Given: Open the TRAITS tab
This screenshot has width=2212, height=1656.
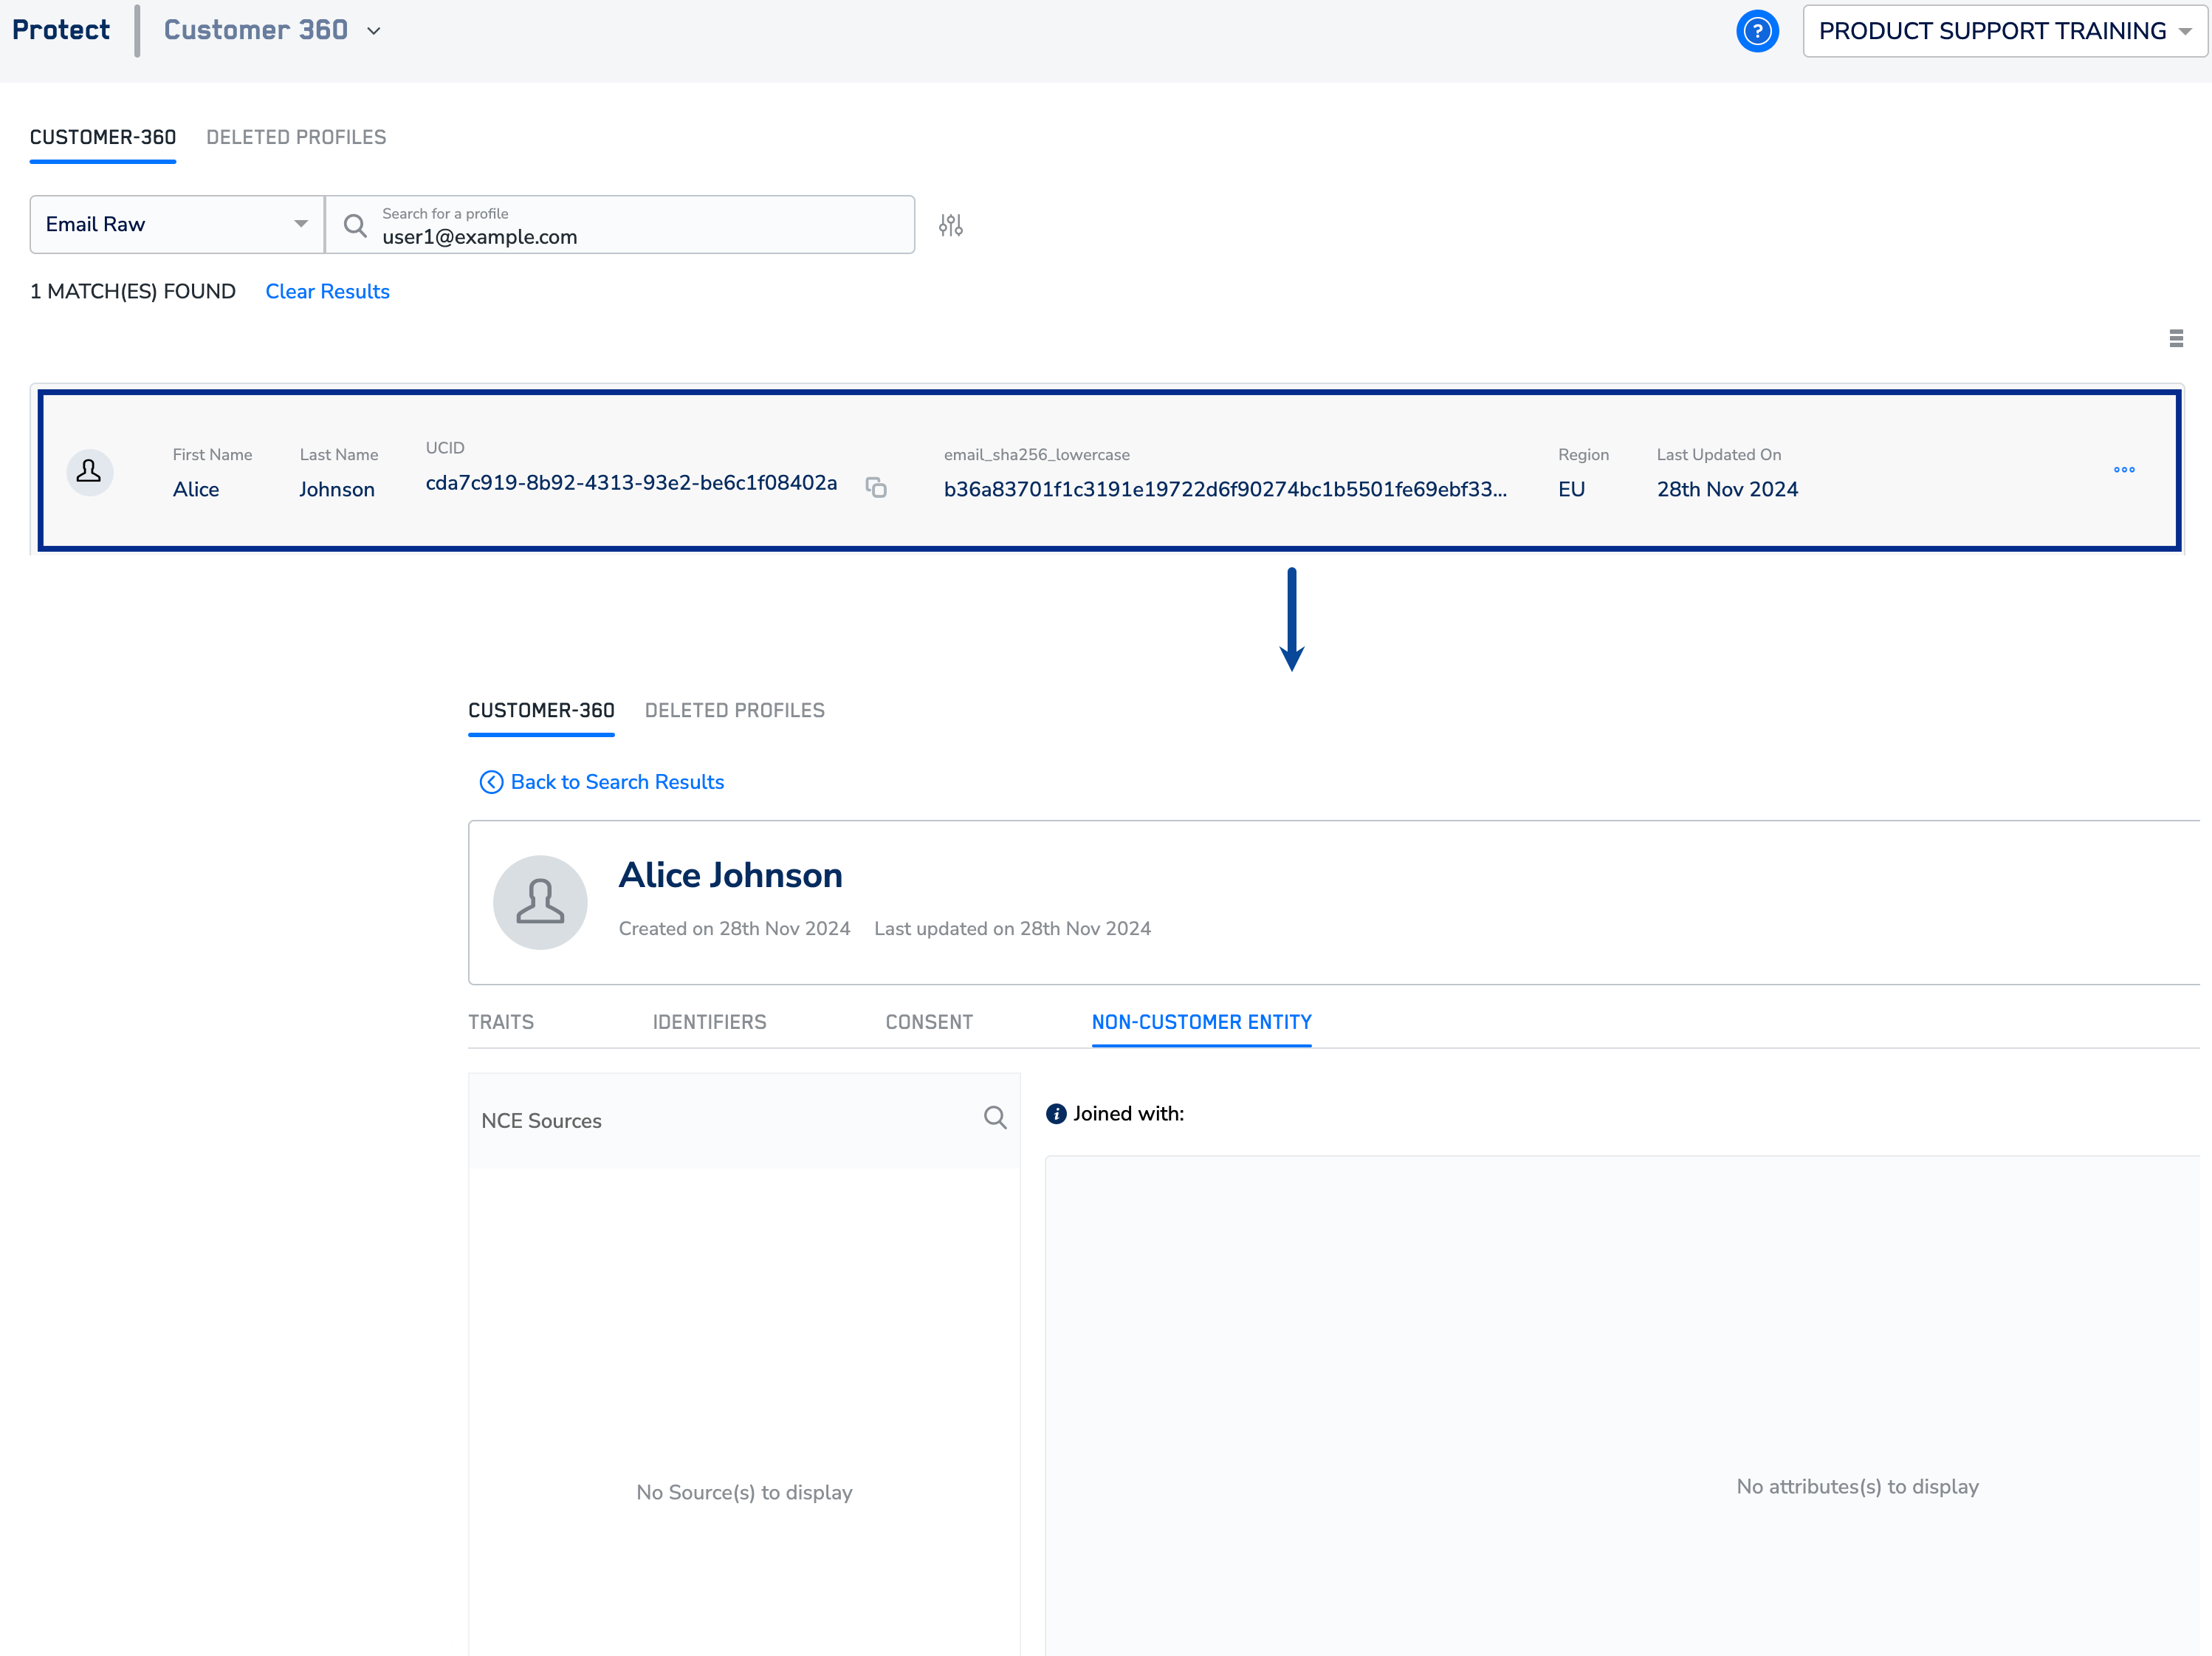Looking at the screenshot, I should (x=501, y=1022).
